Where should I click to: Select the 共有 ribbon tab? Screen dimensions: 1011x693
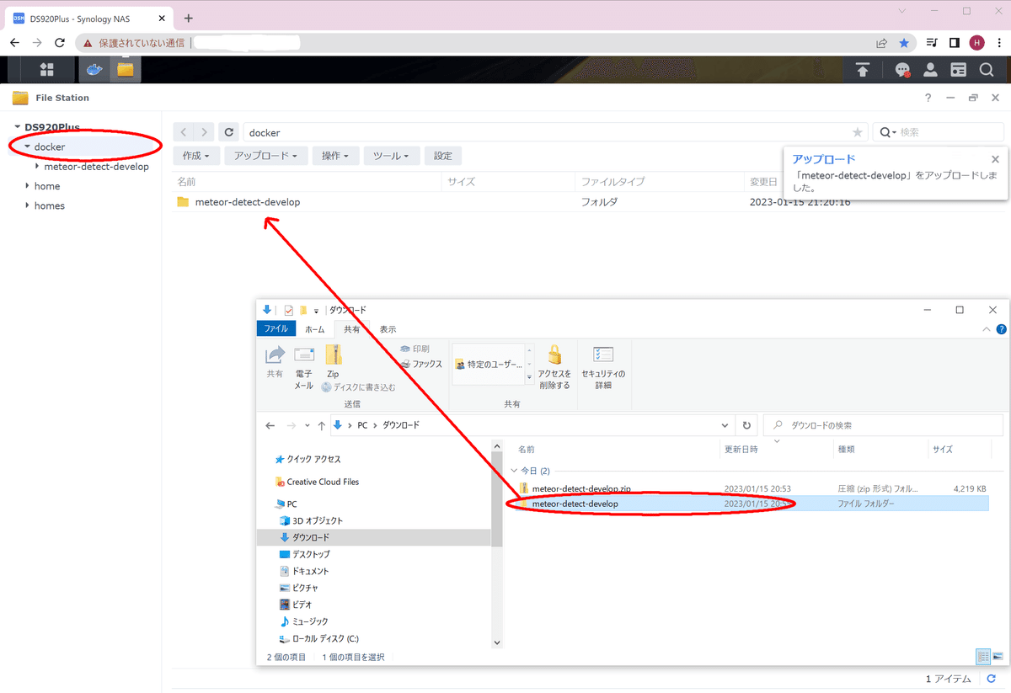click(x=352, y=329)
